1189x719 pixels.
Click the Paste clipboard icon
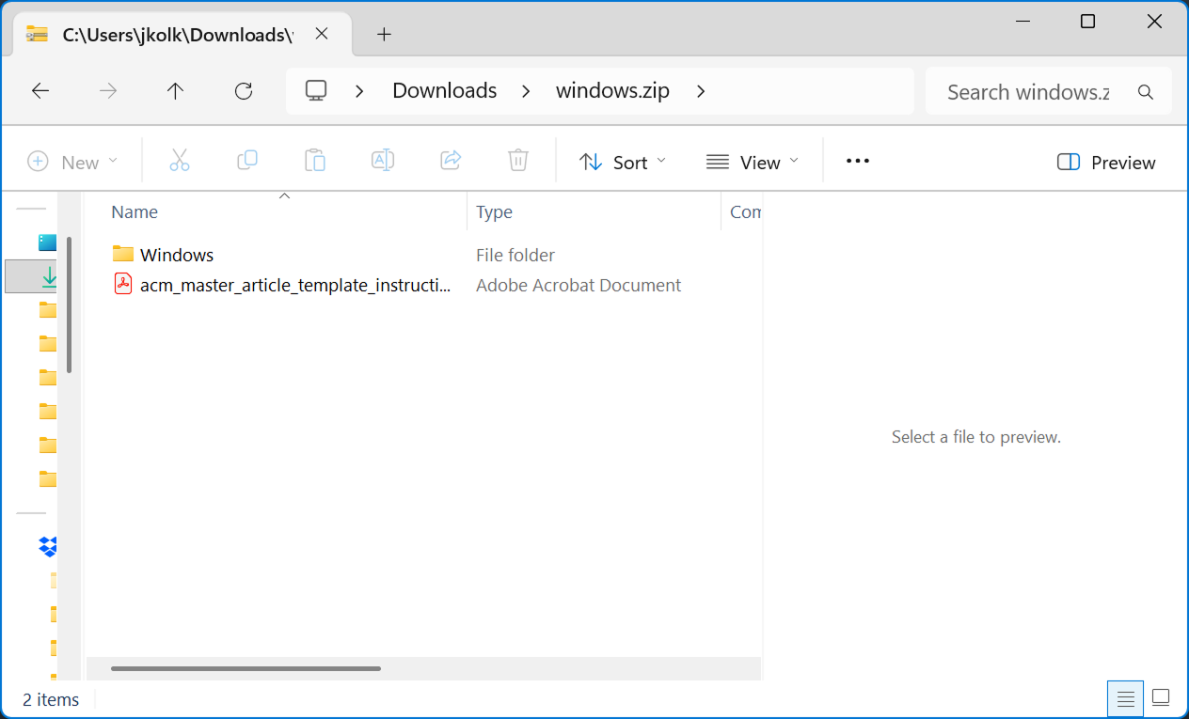pos(315,162)
